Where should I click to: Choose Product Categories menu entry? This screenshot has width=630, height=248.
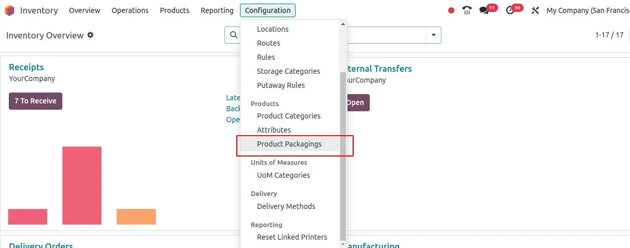[288, 116]
